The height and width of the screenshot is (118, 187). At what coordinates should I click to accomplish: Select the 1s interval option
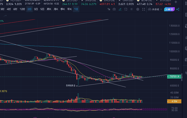pos(108,9)
